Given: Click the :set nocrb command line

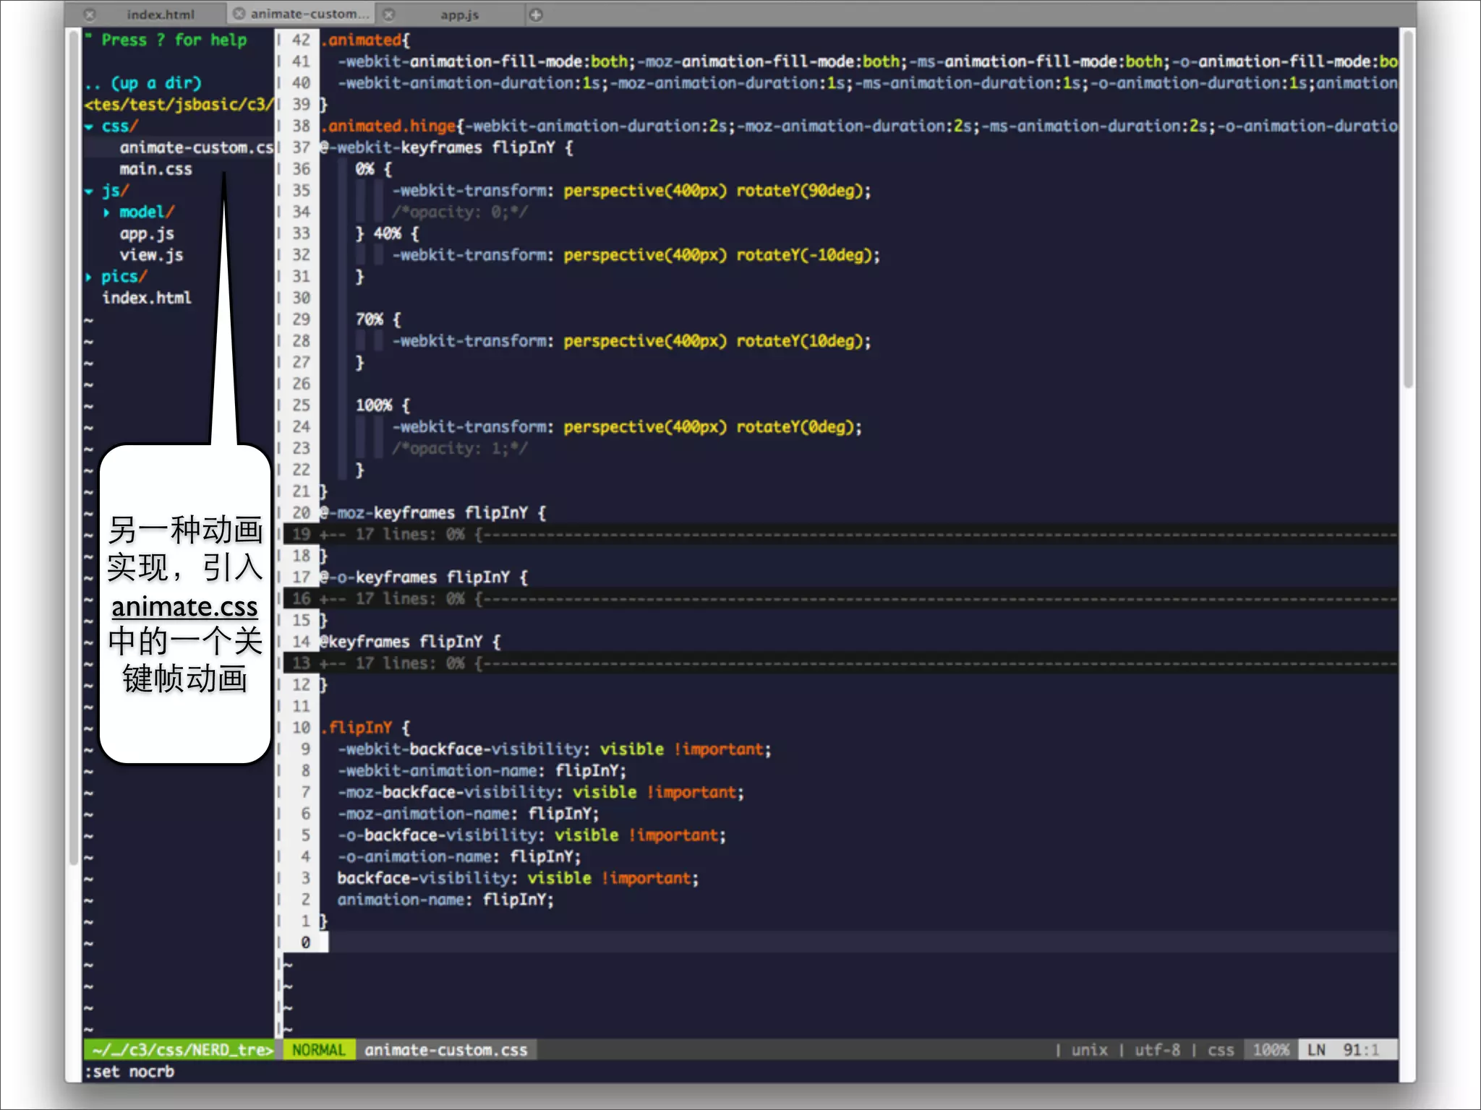Looking at the screenshot, I should coord(130,1072).
